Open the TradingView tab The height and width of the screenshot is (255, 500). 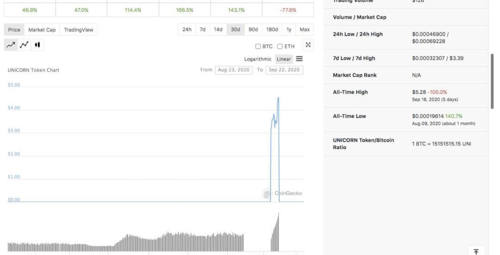(78, 30)
